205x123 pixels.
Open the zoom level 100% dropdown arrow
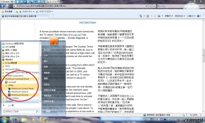pos(201,115)
